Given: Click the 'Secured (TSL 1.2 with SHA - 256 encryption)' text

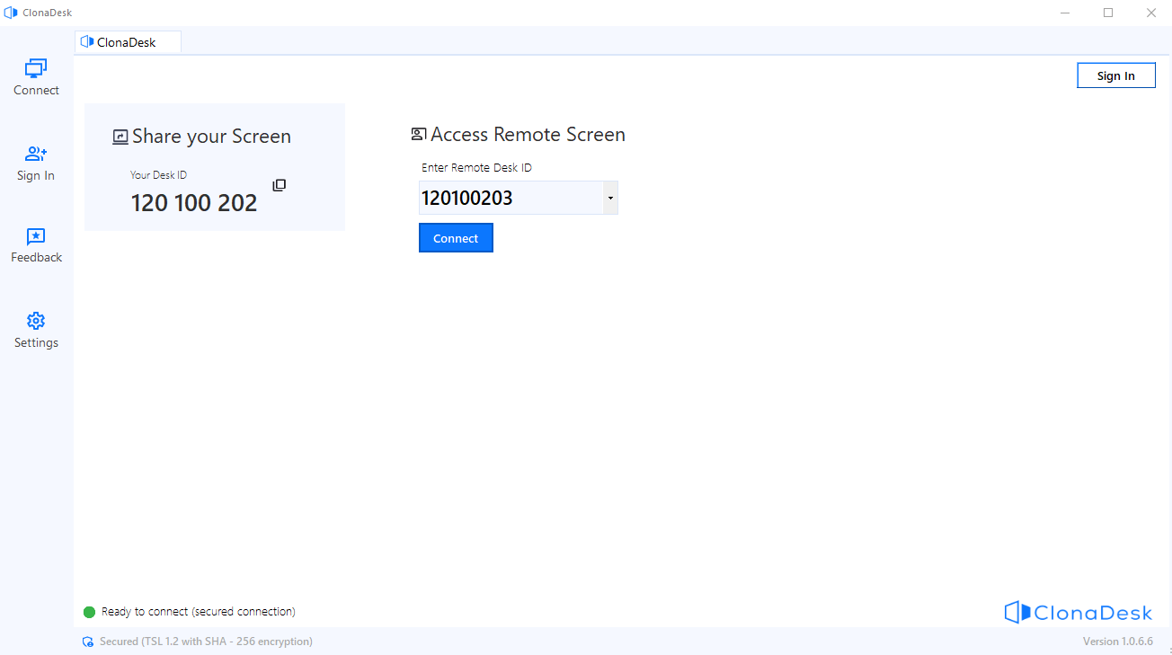Looking at the screenshot, I should pos(207,642).
